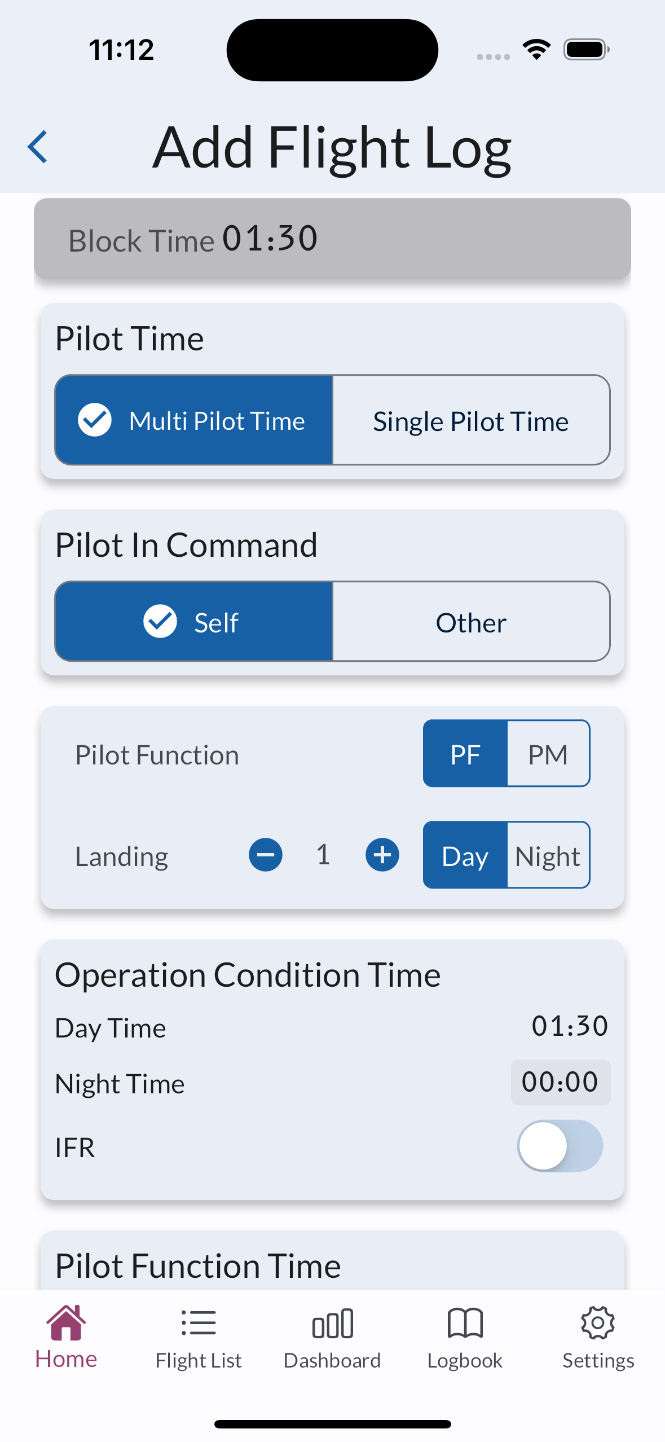This screenshot has height=1442, width=665.
Task: Tap the Block Time field
Action: point(332,239)
